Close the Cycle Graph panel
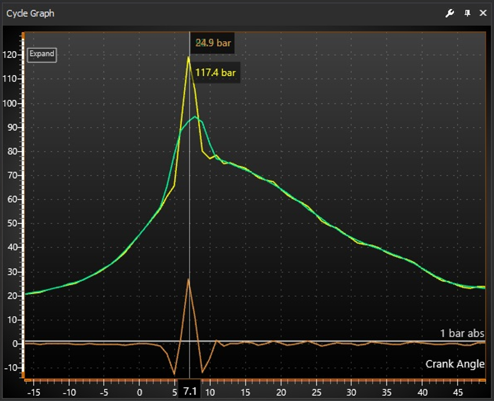The image size is (494, 401). click(x=483, y=13)
